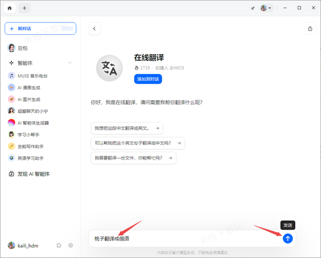Open 超爱聊天的小宁 chat

click(32, 111)
